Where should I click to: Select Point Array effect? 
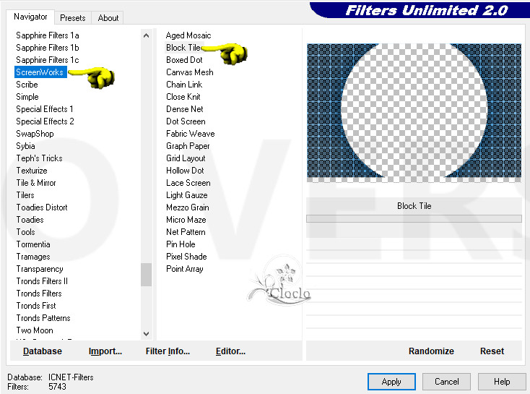pos(184,269)
